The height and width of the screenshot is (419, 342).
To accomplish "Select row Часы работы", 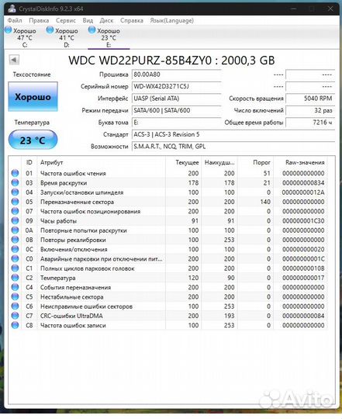I will pos(168,220).
